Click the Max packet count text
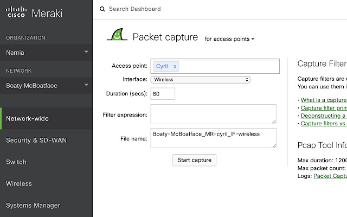The image size is (347, 217). (x=322, y=168)
